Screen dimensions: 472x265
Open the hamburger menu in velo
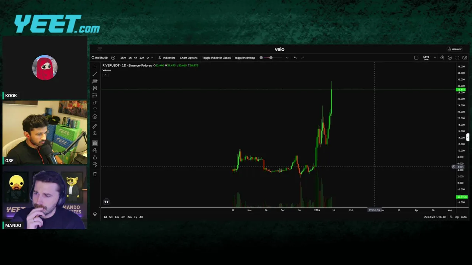tap(100, 49)
